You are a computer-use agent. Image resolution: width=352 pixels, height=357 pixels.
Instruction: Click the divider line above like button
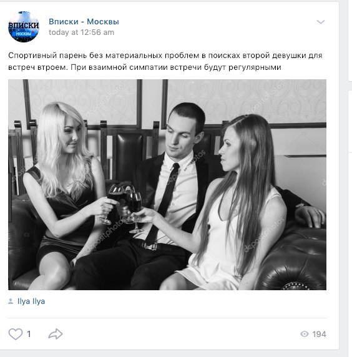(x=167, y=318)
